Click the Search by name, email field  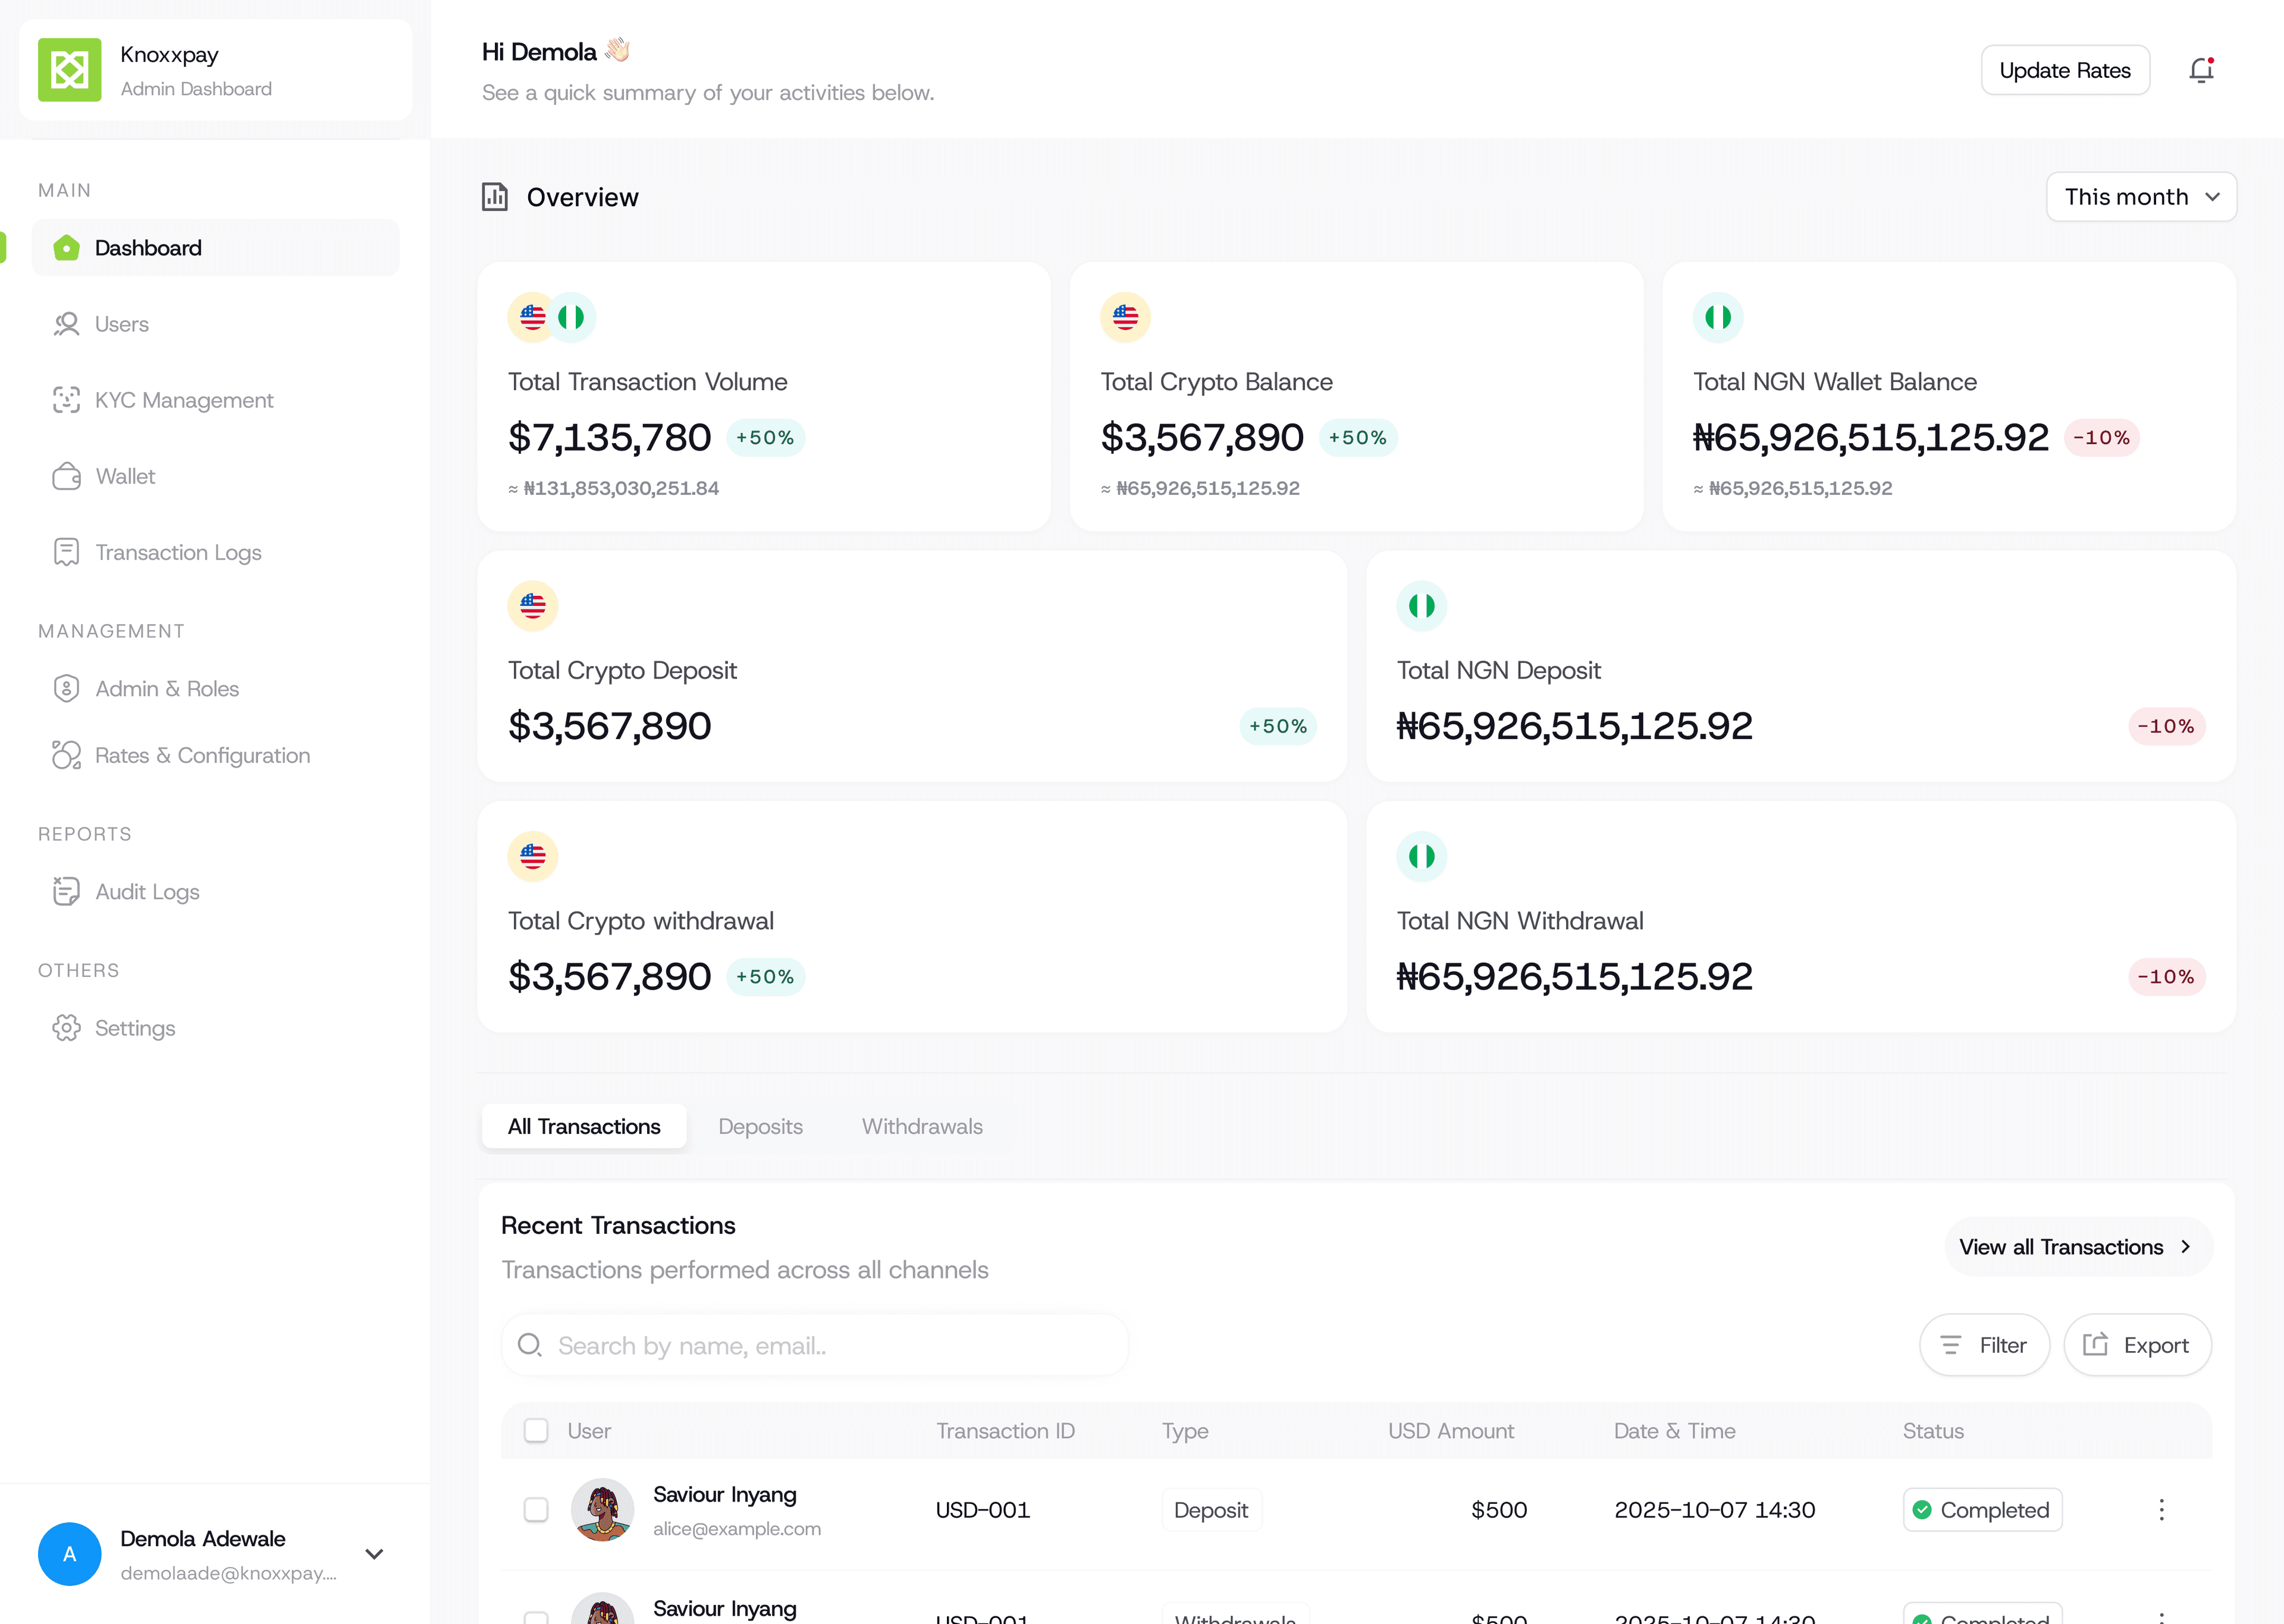coord(815,1345)
